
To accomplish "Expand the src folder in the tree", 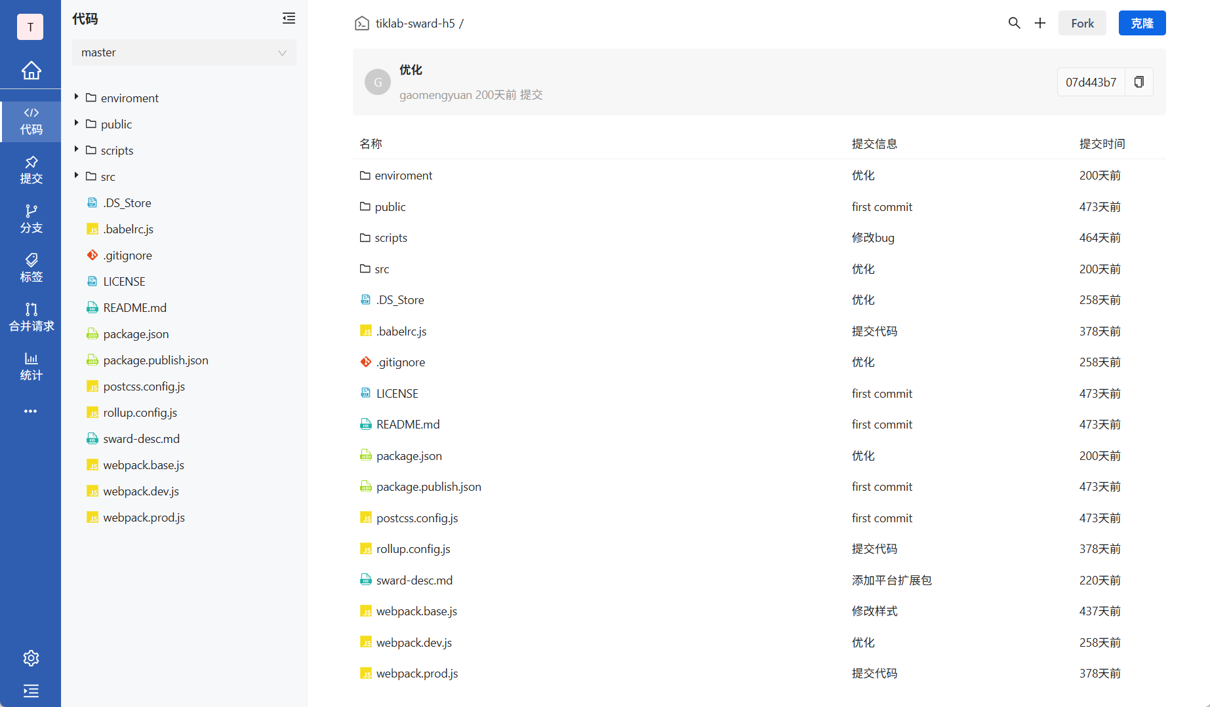I will 76,176.
